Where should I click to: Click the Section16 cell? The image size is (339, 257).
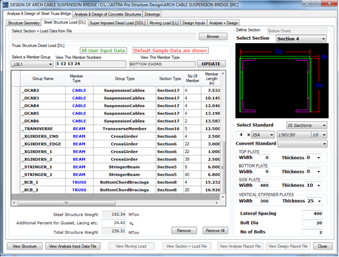tap(170, 128)
